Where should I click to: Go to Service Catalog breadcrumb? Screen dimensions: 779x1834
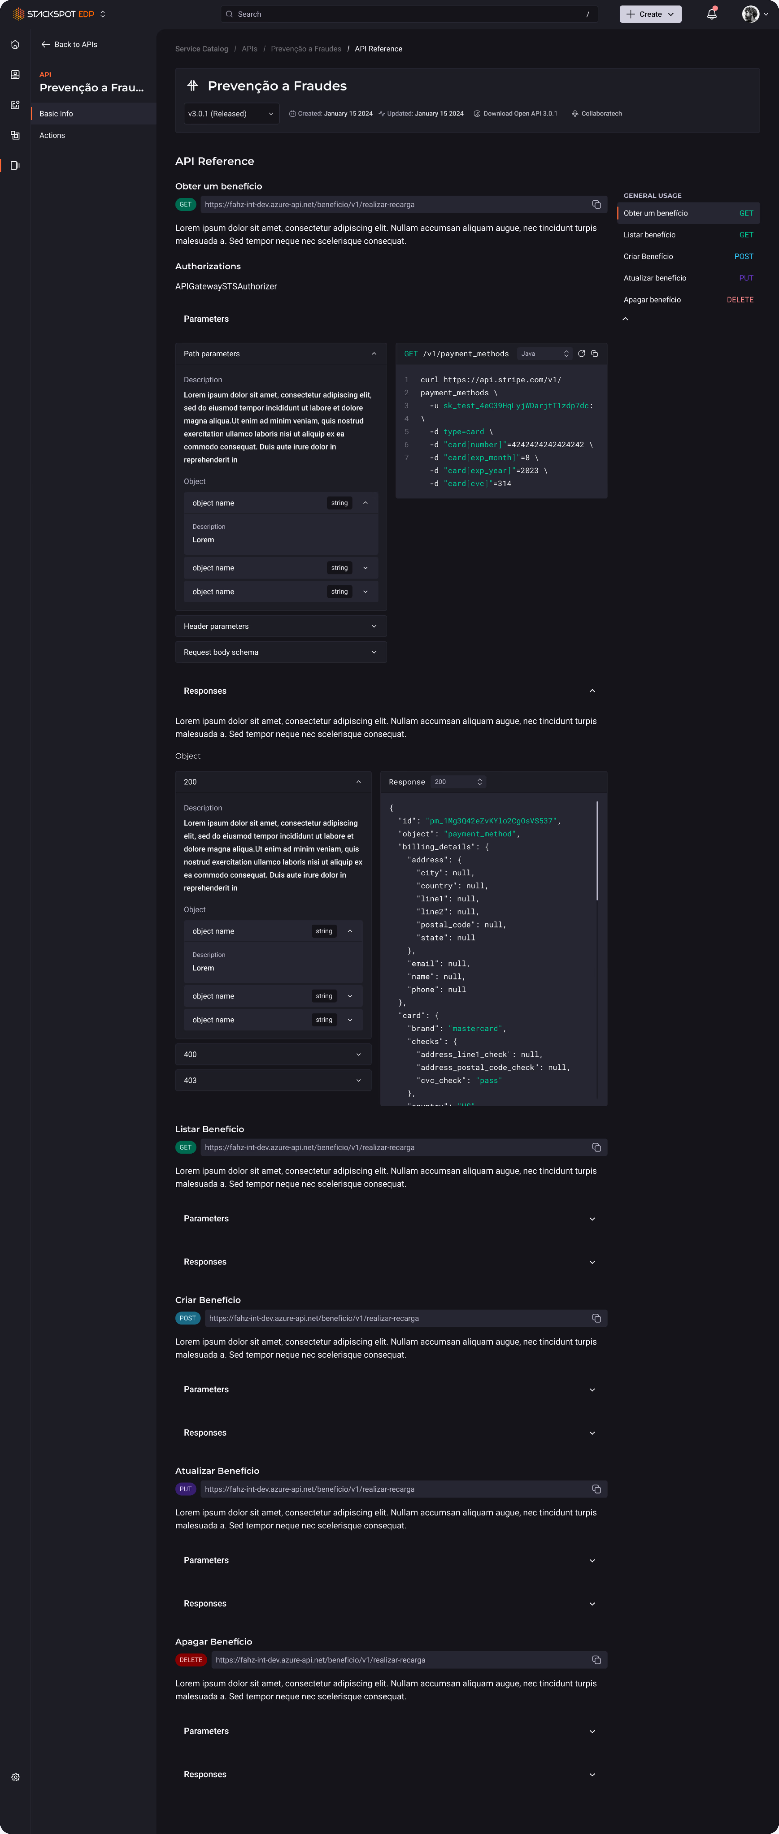[202, 49]
